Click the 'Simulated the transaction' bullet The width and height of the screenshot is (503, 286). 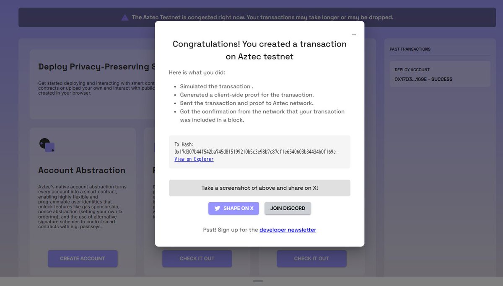(216, 86)
